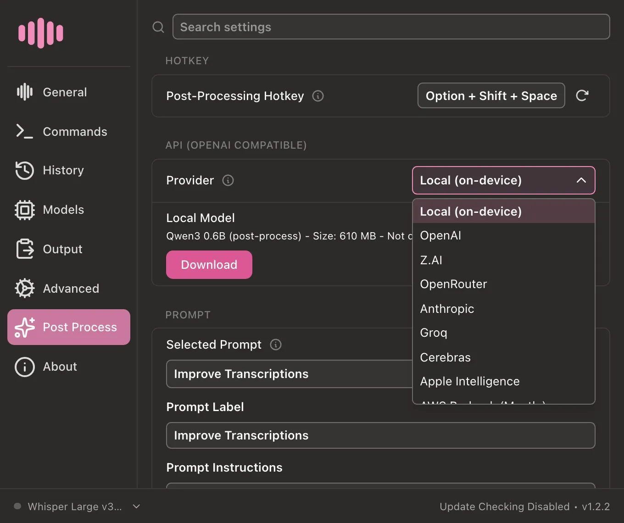Open the History section

tap(69, 170)
